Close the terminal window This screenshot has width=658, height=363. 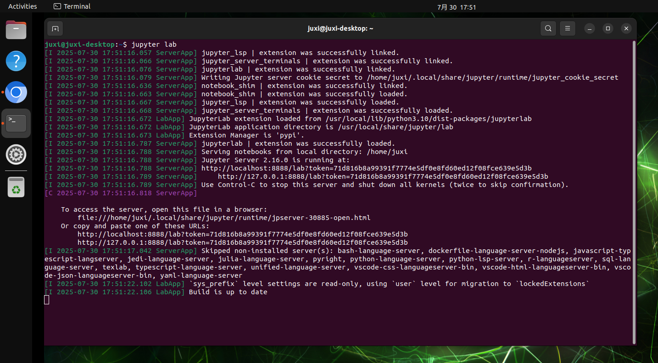click(x=626, y=28)
